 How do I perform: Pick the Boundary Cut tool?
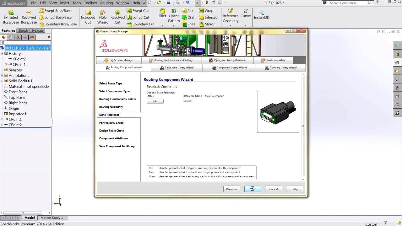point(140,24)
